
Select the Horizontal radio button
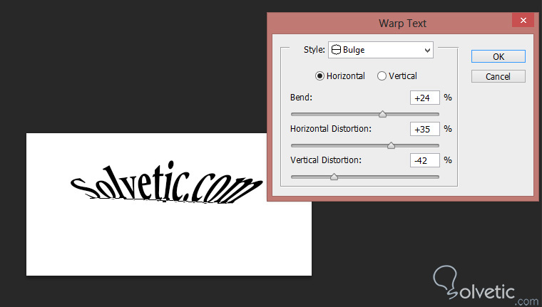319,76
